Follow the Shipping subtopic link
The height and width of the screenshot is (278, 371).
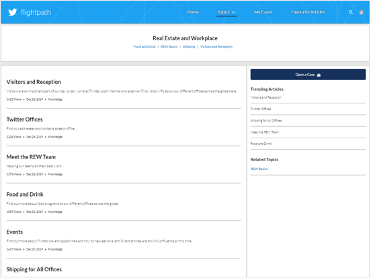[189, 46]
